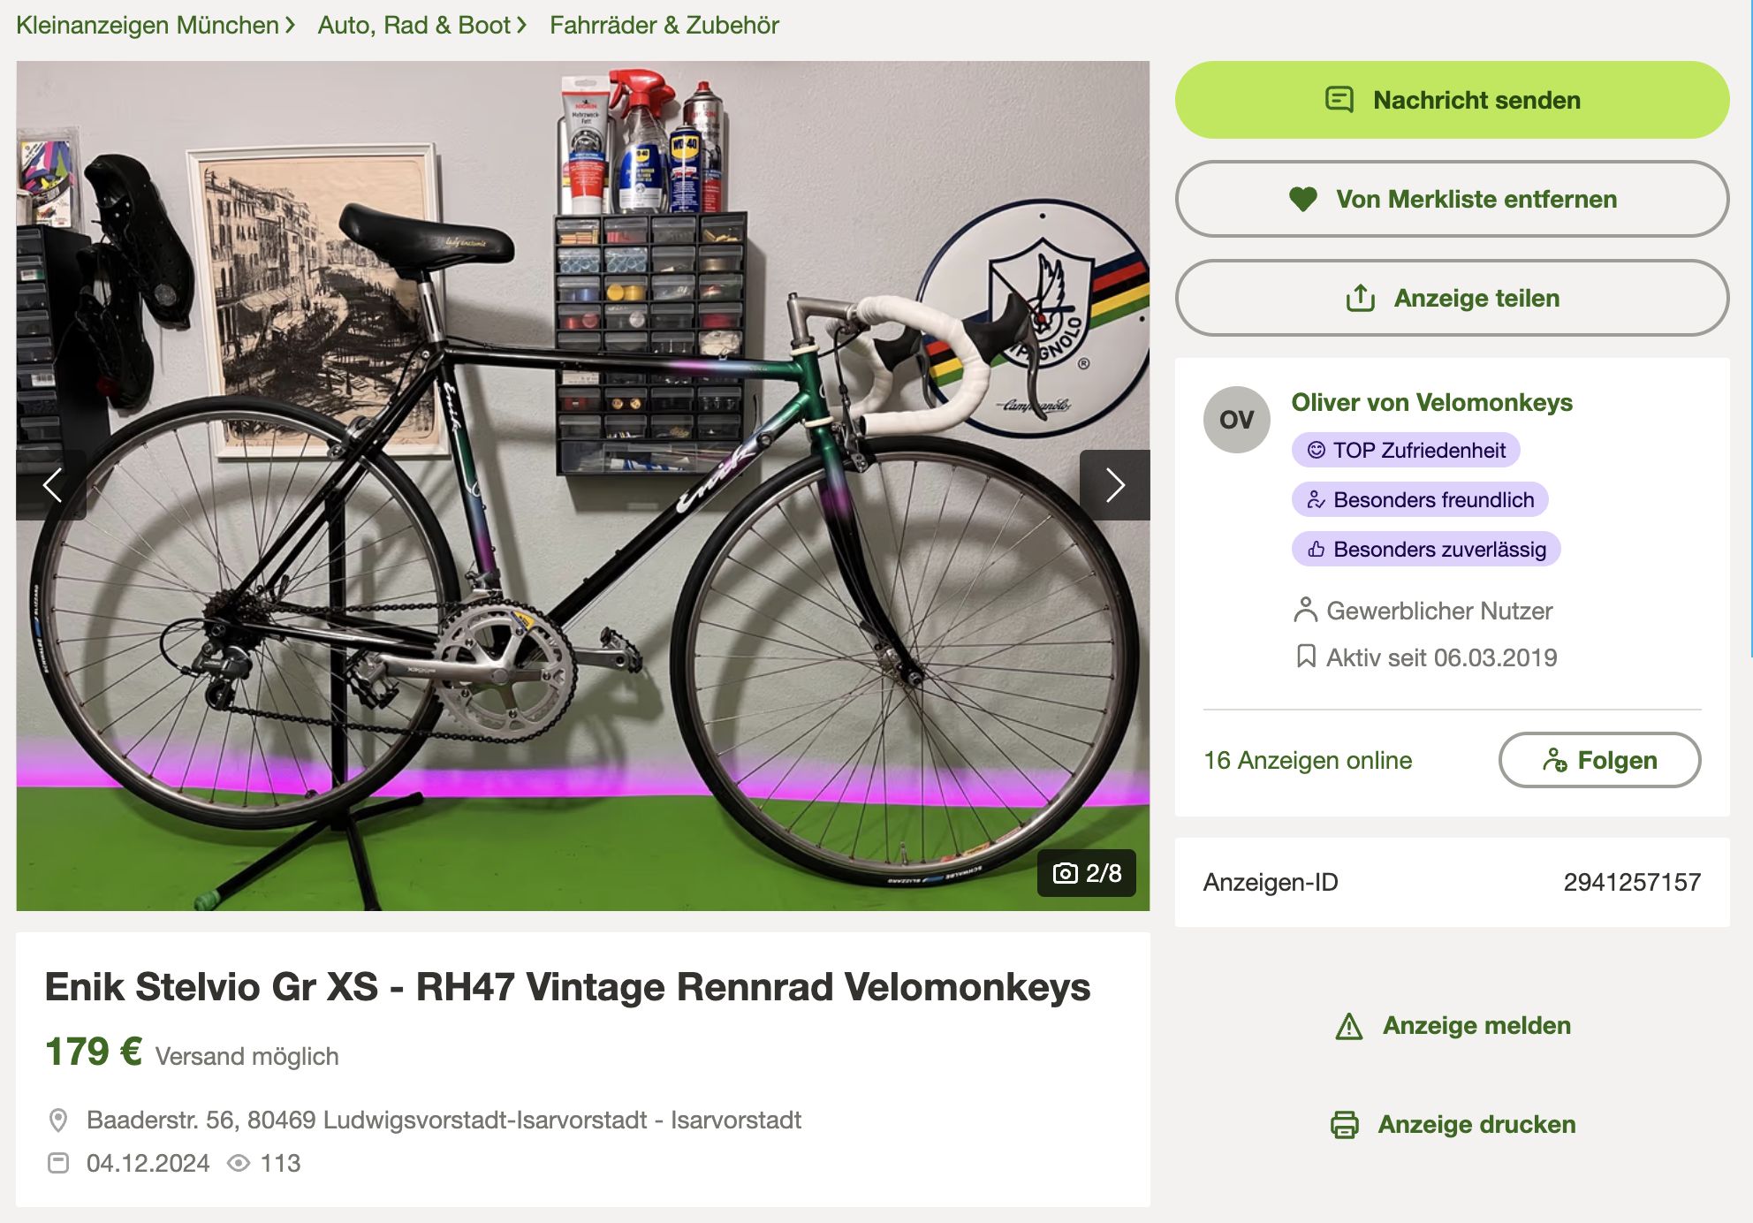Screen dimensions: 1753x1223
Task: Open the main bike image
Action: (583, 485)
